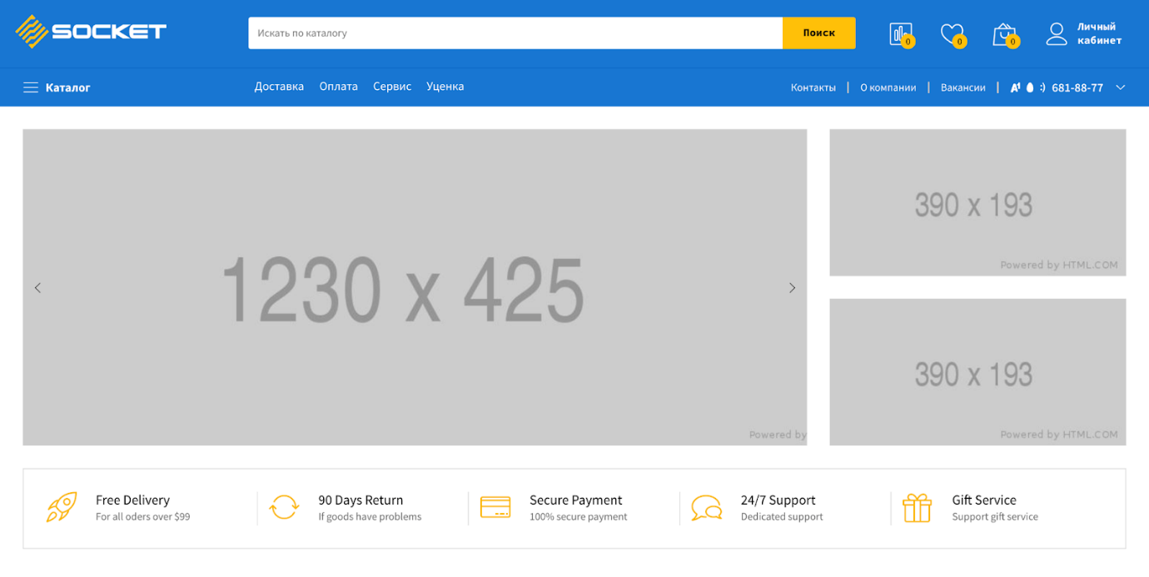Go to previous slide in banner

click(x=37, y=288)
